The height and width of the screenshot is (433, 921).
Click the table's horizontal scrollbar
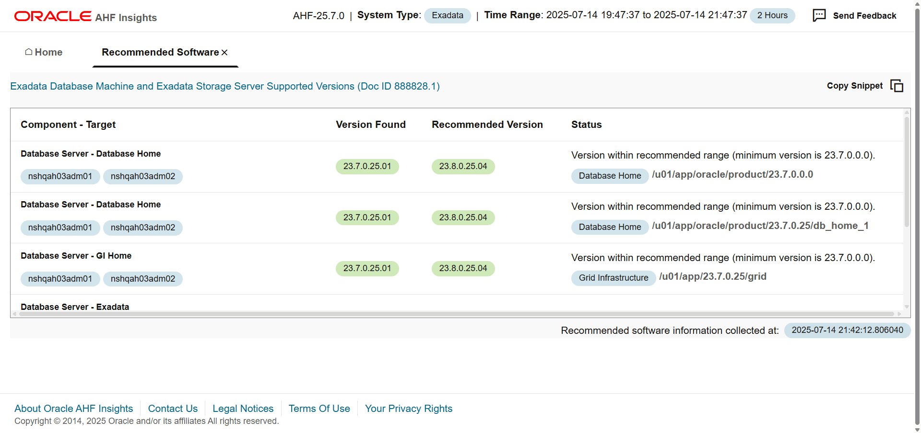click(x=457, y=314)
